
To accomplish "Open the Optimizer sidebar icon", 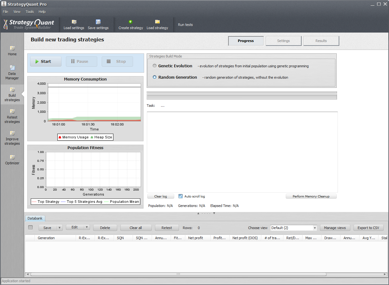I will pyautogui.click(x=12, y=157).
